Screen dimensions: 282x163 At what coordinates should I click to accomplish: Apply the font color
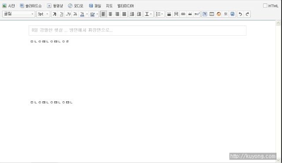coord(82,14)
